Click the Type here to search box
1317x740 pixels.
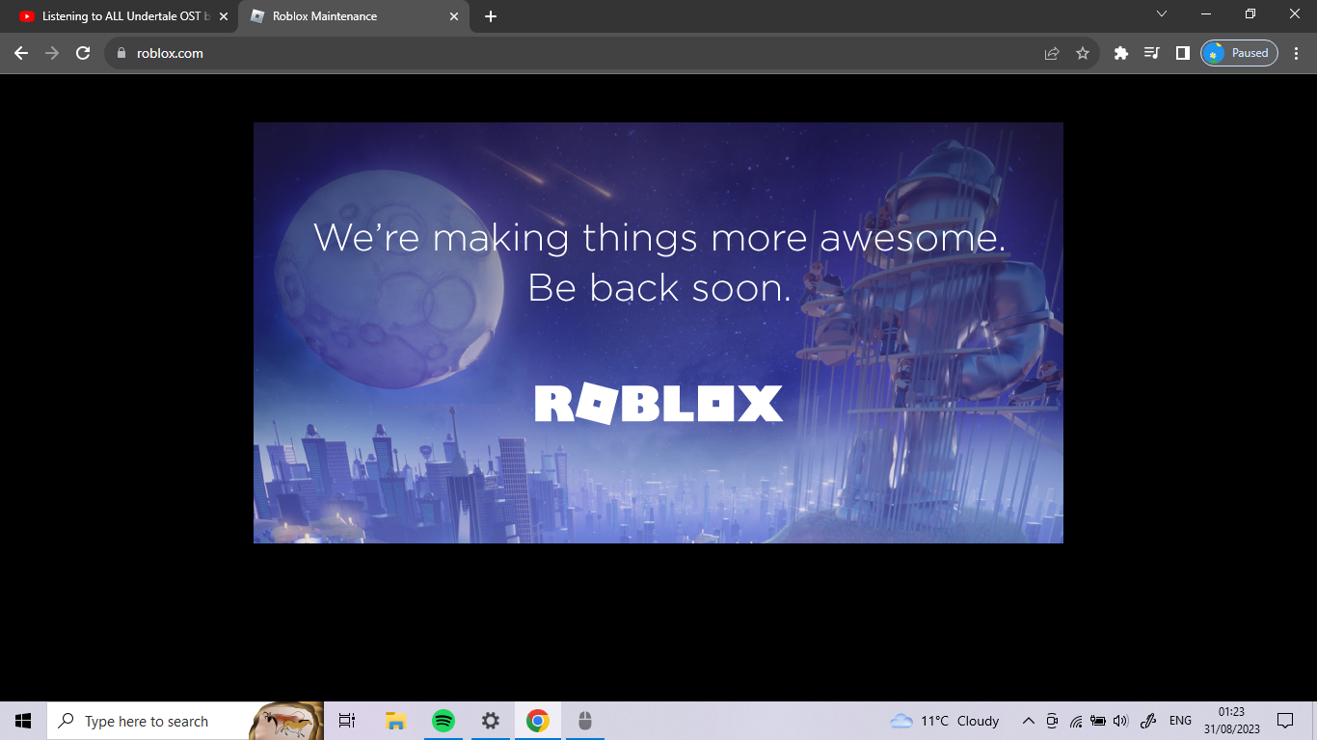[x=185, y=721]
